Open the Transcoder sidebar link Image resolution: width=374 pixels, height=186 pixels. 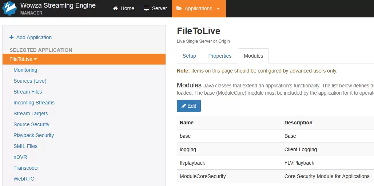point(26,168)
